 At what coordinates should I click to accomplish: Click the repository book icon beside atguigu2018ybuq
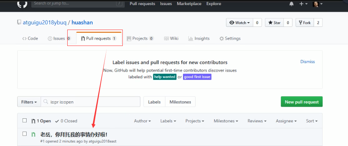[19, 23]
